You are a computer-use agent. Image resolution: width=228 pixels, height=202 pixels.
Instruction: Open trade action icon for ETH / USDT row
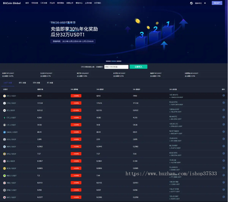[224, 103]
